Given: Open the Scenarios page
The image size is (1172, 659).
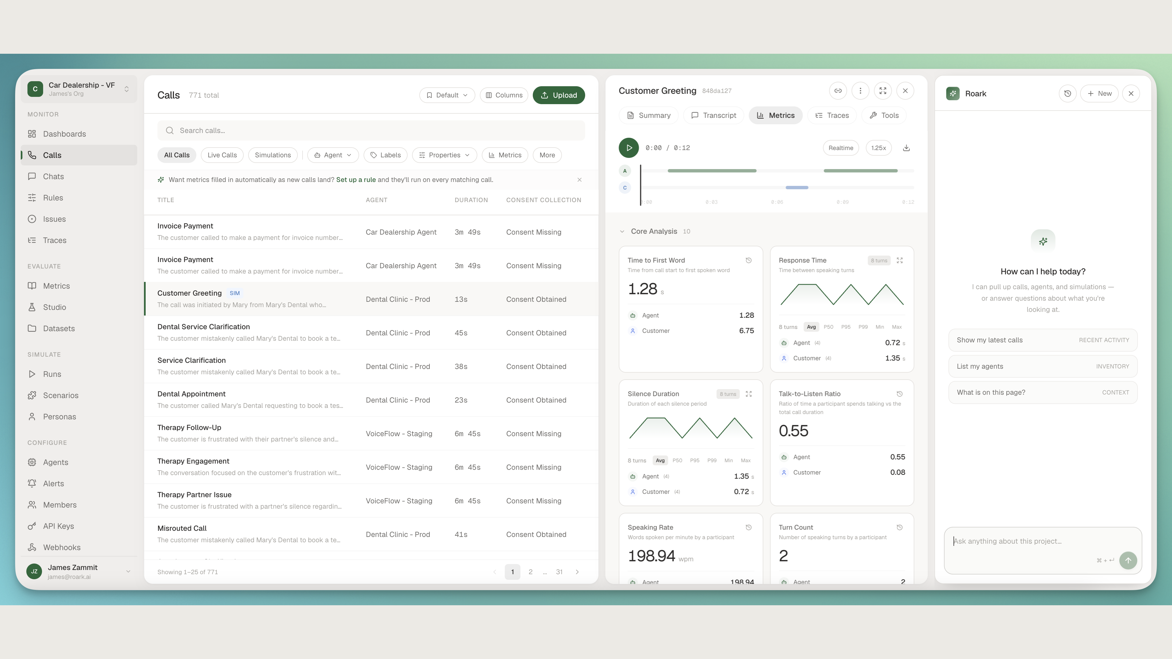Looking at the screenshot, I should pos(79,395).
